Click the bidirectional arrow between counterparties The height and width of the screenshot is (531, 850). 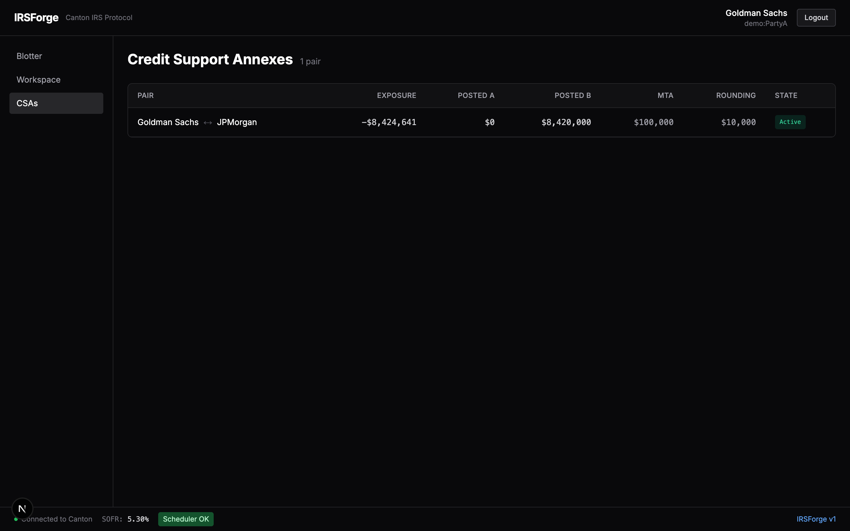pos(207,122)
